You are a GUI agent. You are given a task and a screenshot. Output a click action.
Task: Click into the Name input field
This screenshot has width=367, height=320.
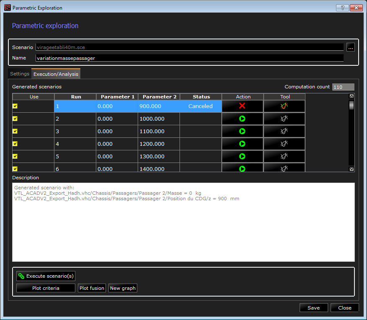coord(189,58)
